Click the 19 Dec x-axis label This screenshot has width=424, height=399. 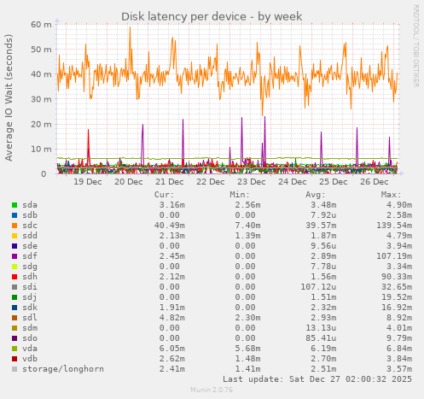(88, 182)
